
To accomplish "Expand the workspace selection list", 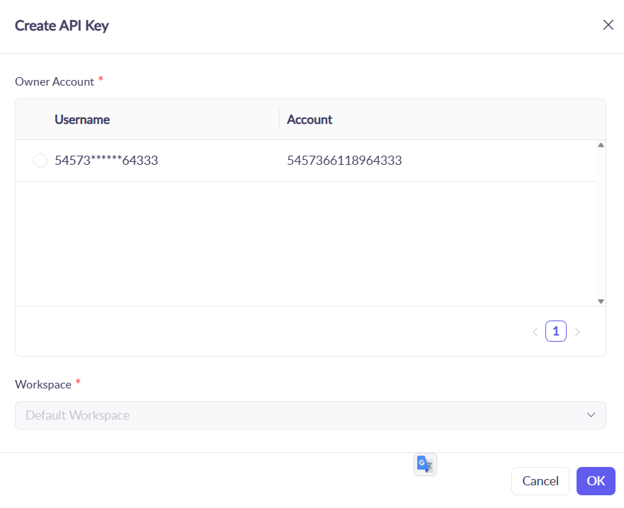I will point(310,415).
